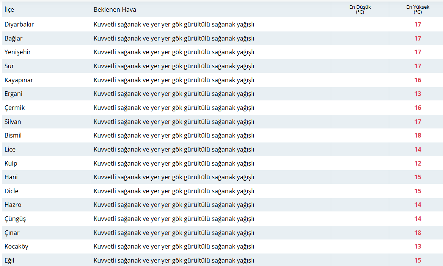Screen dimensions: 443x266
Task: Select the forecast text in the Dicle row
Action: click(174, 191)
